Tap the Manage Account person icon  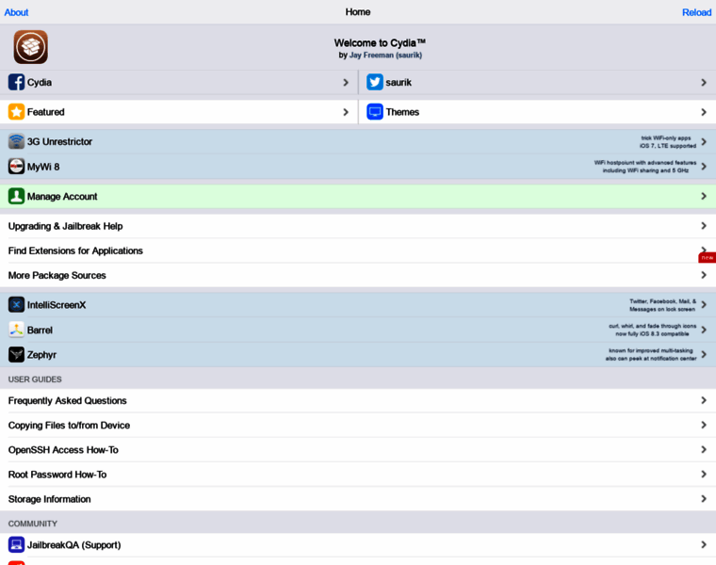tap(16, 196)
